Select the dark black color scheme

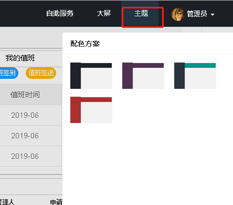[x=91, y=76]
